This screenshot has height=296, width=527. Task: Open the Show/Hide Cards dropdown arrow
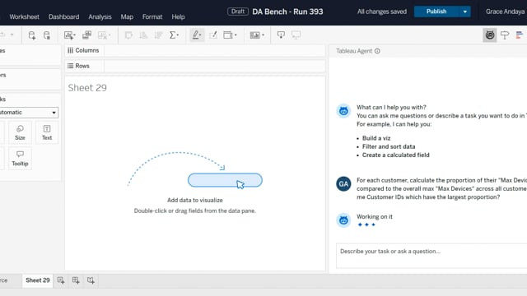click(263, 35)
